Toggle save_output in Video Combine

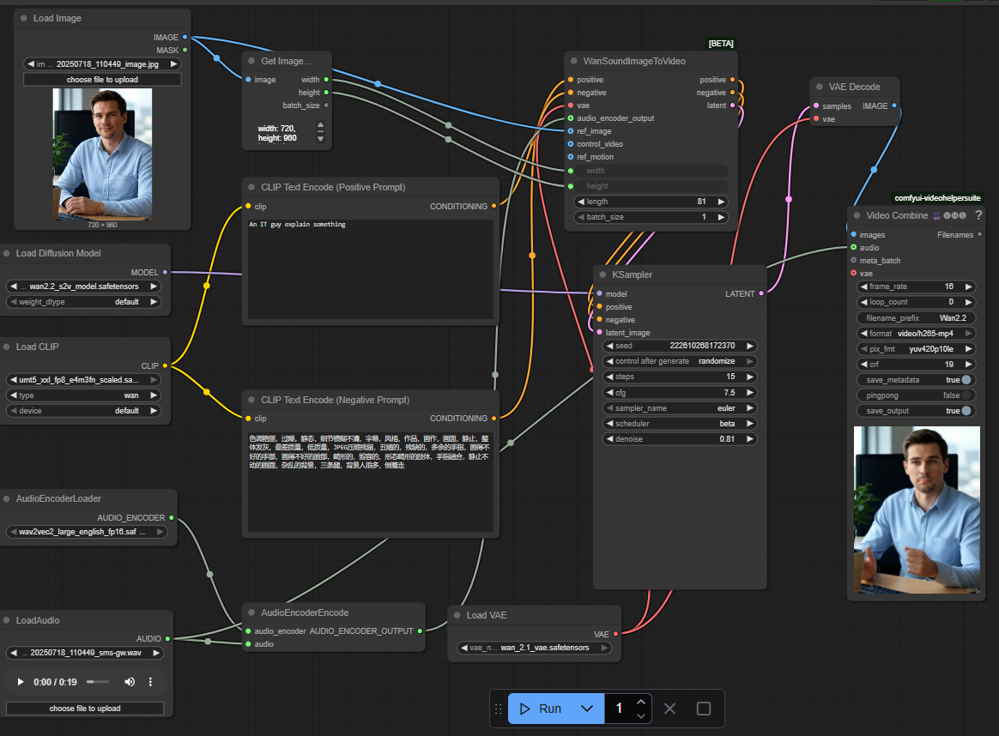(966, 411)
